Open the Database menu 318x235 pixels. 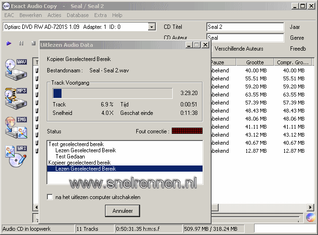pos(78,15)
